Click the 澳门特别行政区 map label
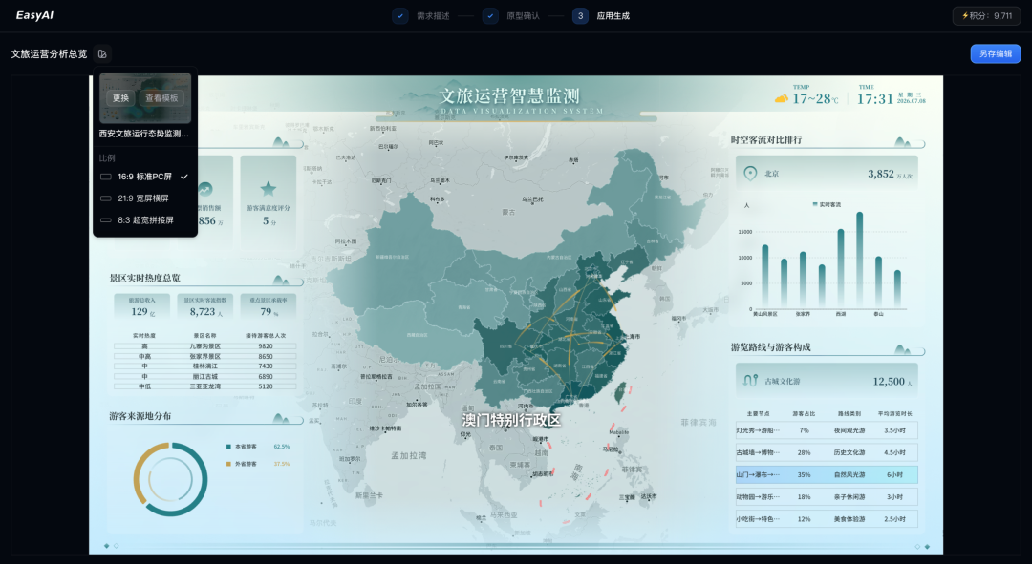This screenshot has height=564, width=1032. point(511,420)
